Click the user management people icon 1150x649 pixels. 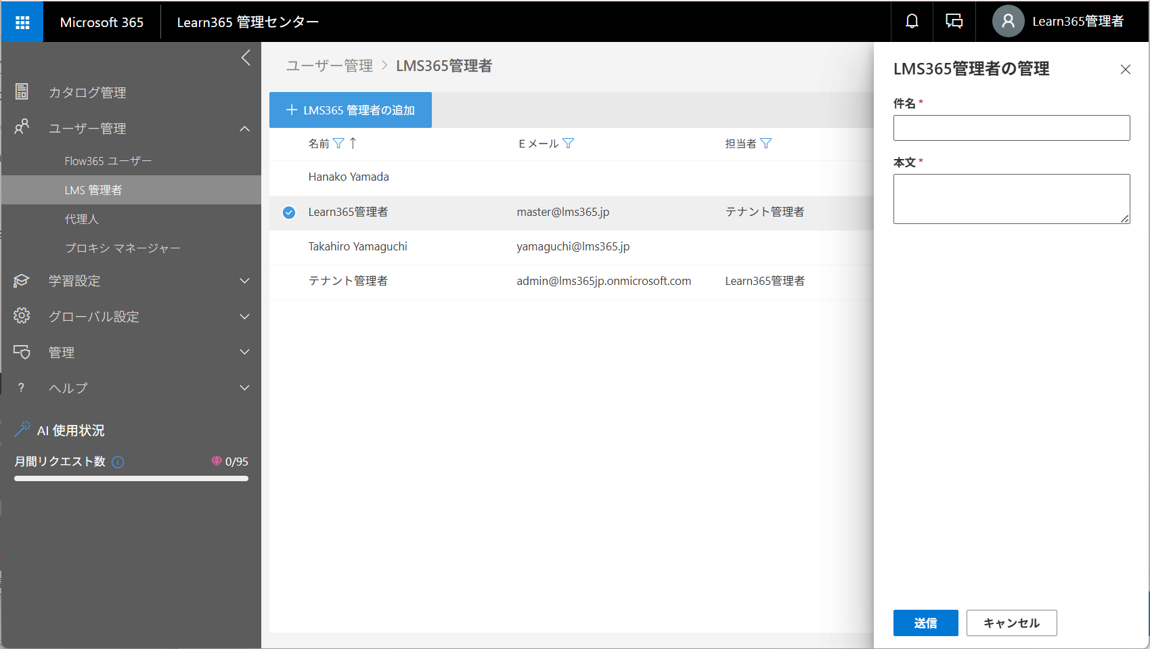click(22, 127)
